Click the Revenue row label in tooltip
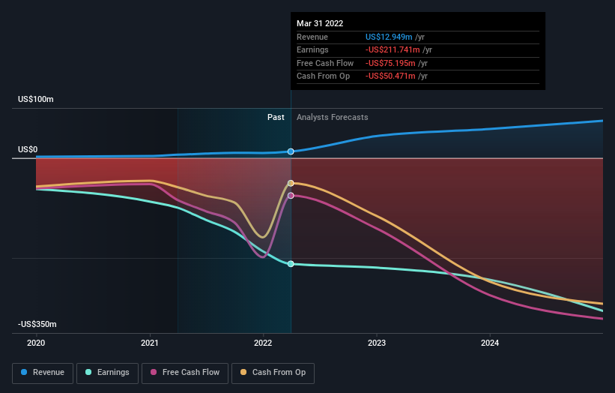615x393 pixels. pyautogui.click(x=312, y=37)
